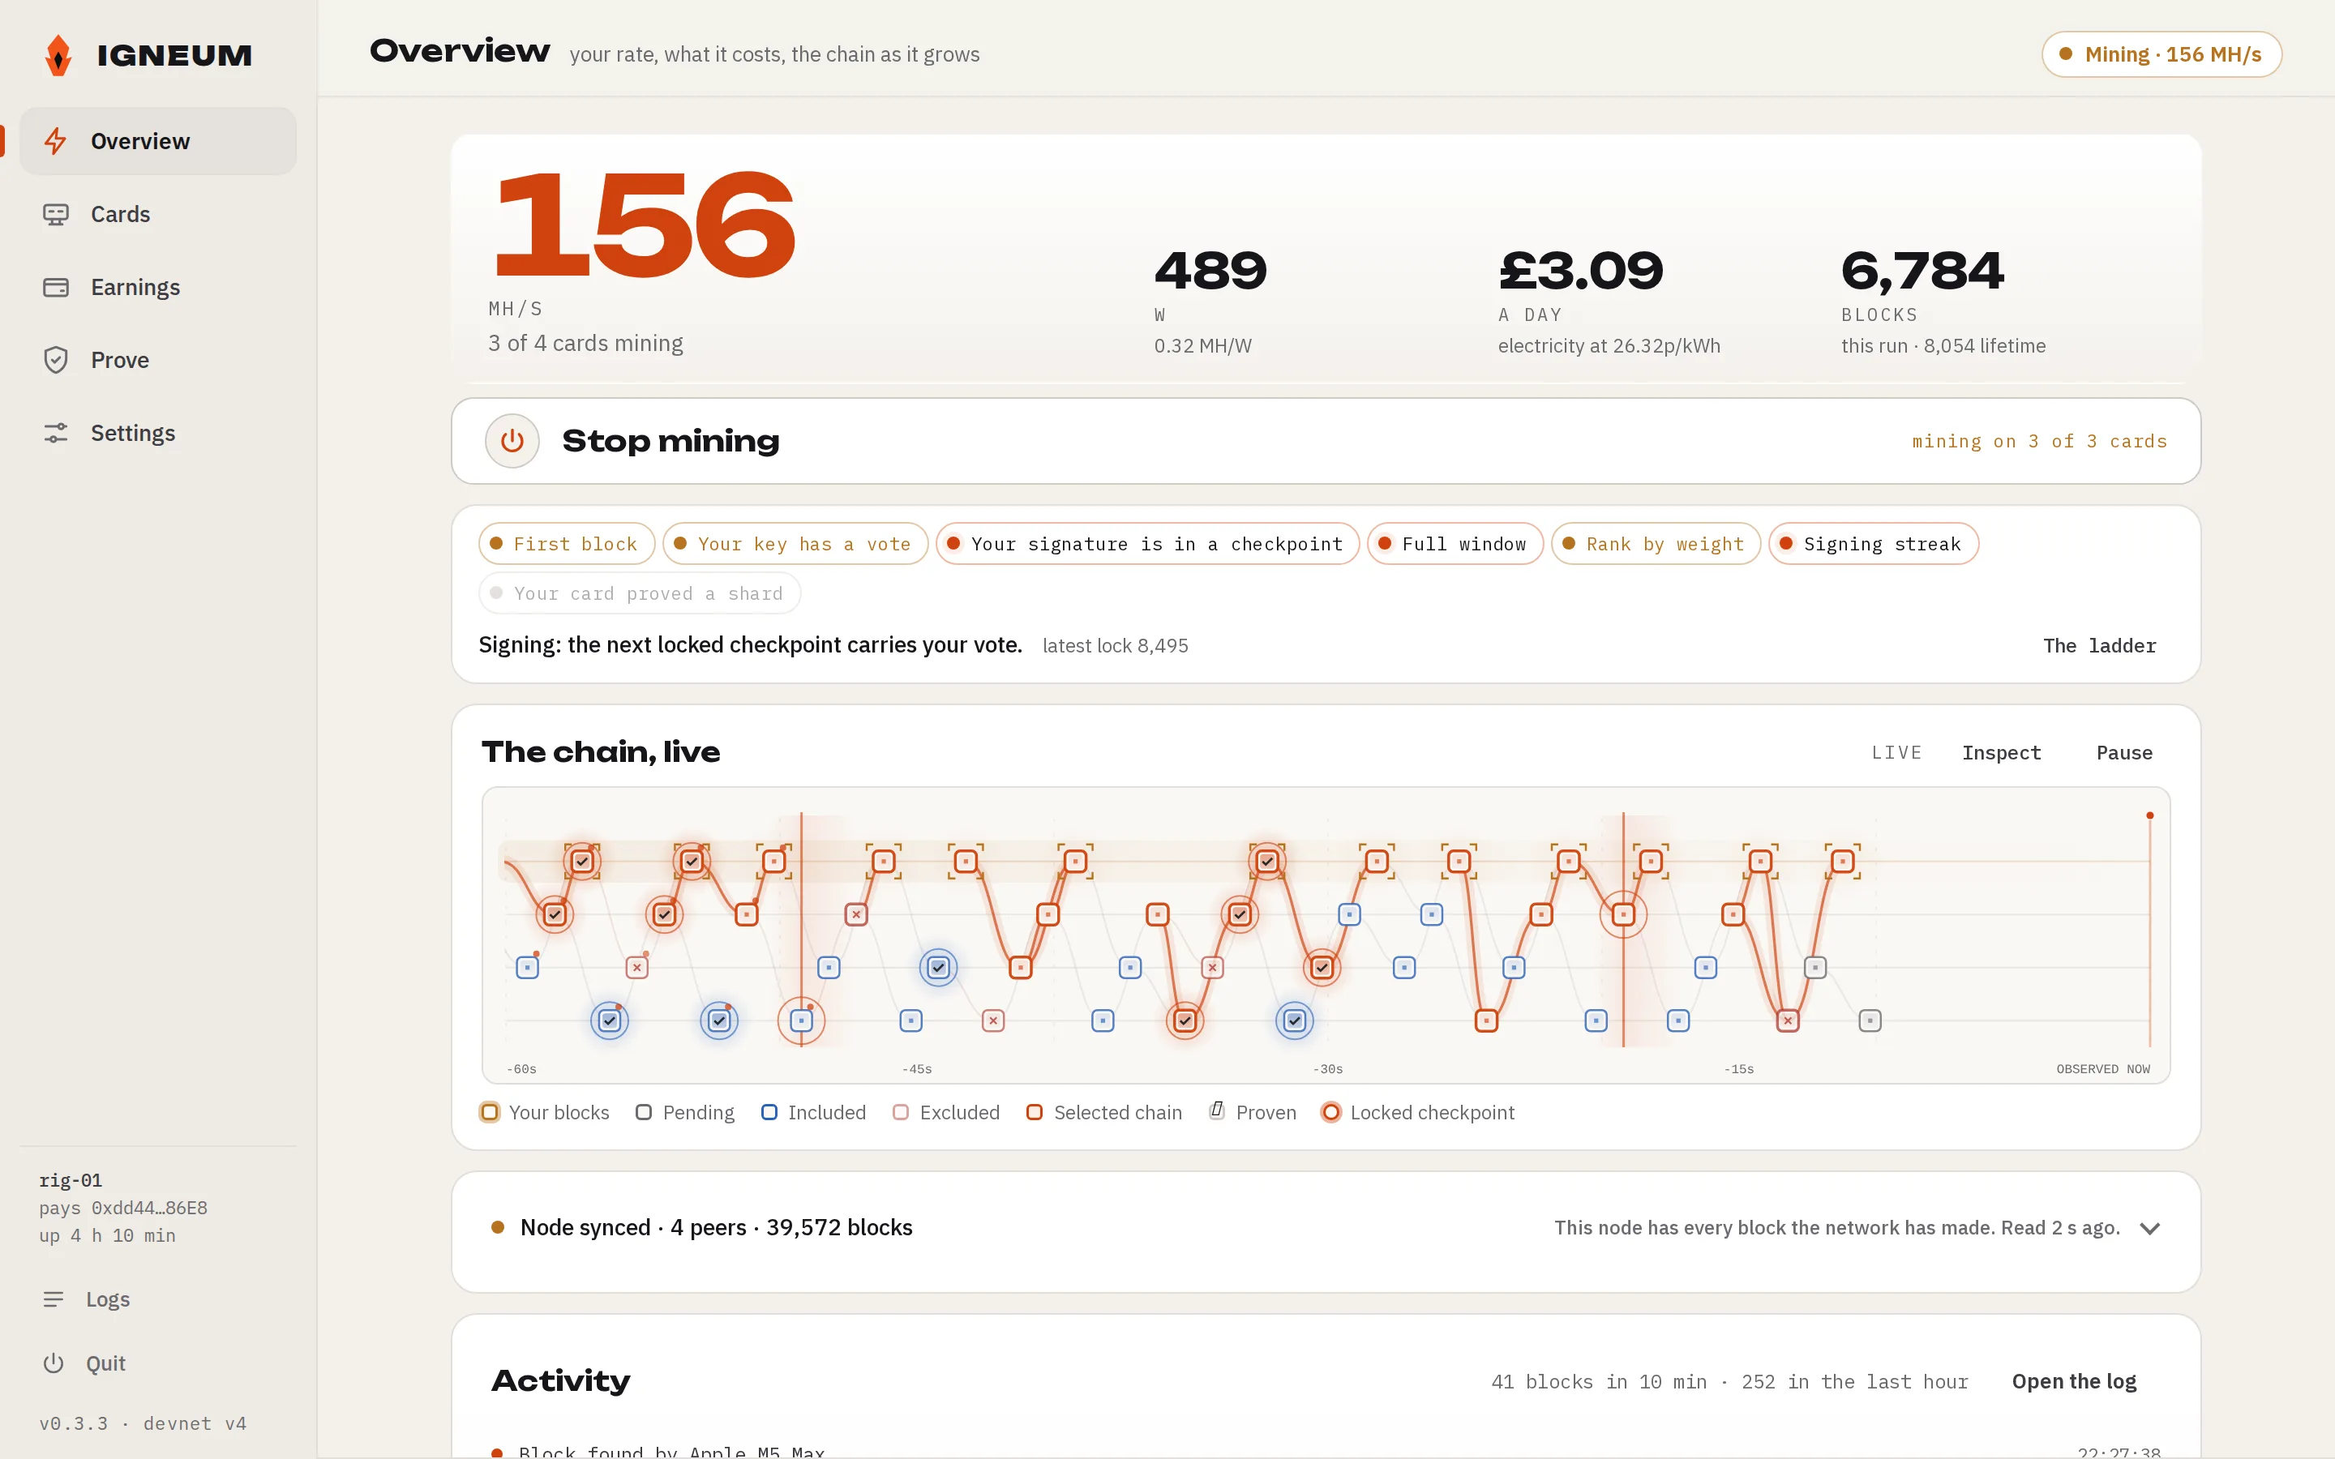
Task: Click the Stop mining button
Action: pyautogui.click(x=1326, y=441)
